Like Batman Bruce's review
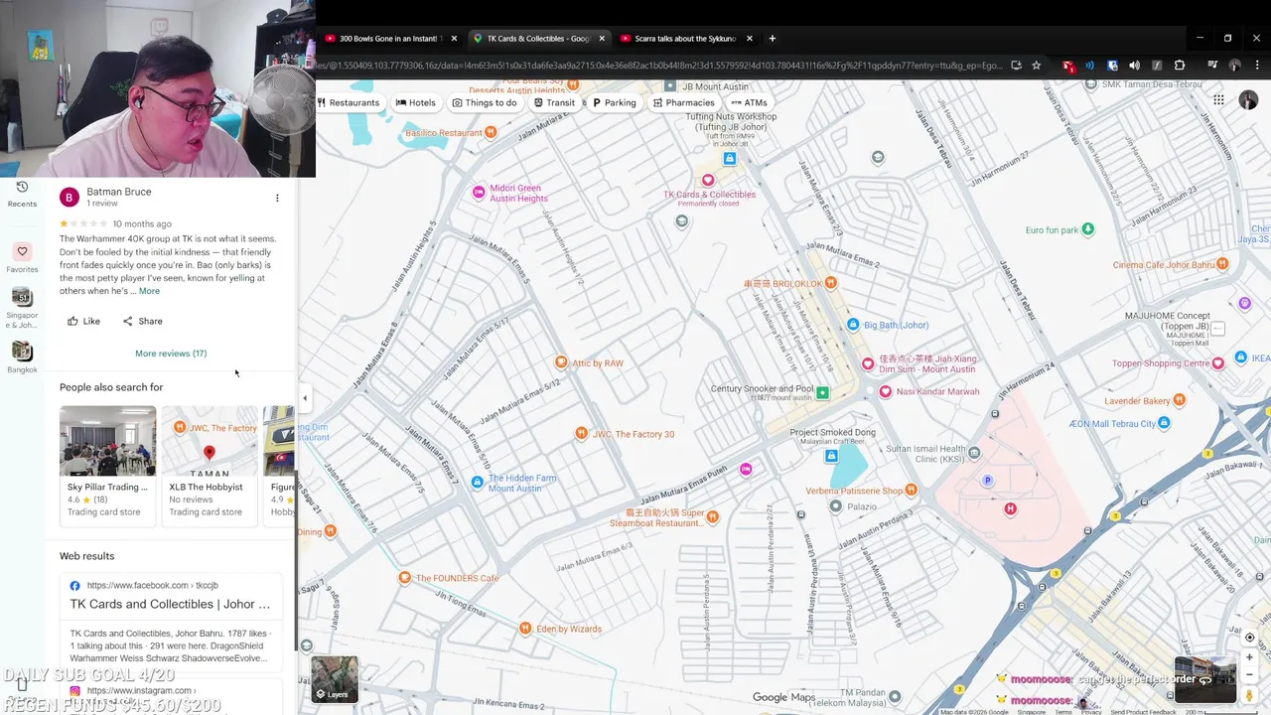Image resolution: width=1271 pixels, height=715 pixels. [x=83, y=321]
